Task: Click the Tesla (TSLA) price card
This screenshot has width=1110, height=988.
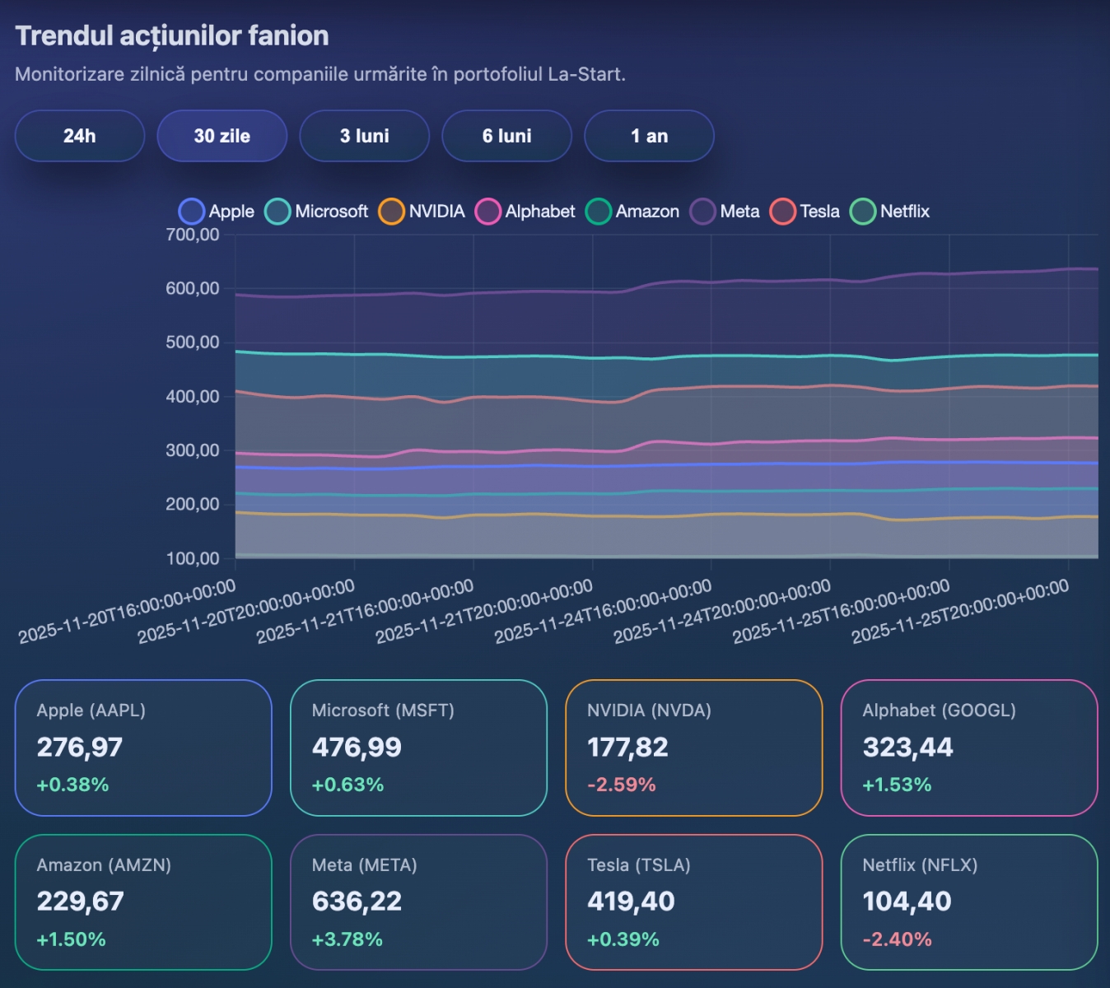Action: pos(693,902)
